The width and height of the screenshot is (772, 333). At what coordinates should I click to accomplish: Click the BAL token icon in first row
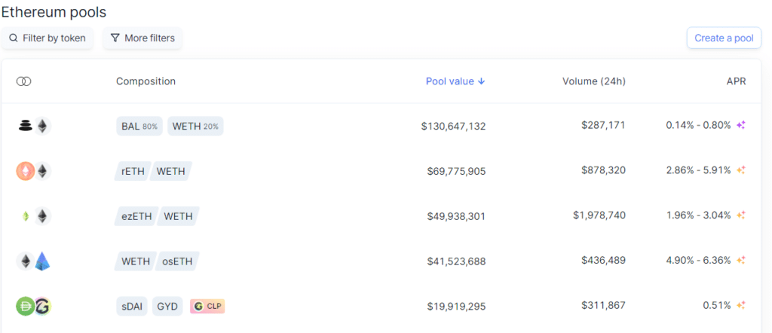[x=26, y=126]
